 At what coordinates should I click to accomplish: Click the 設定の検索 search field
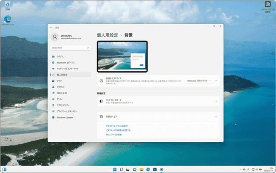point(70,48)
